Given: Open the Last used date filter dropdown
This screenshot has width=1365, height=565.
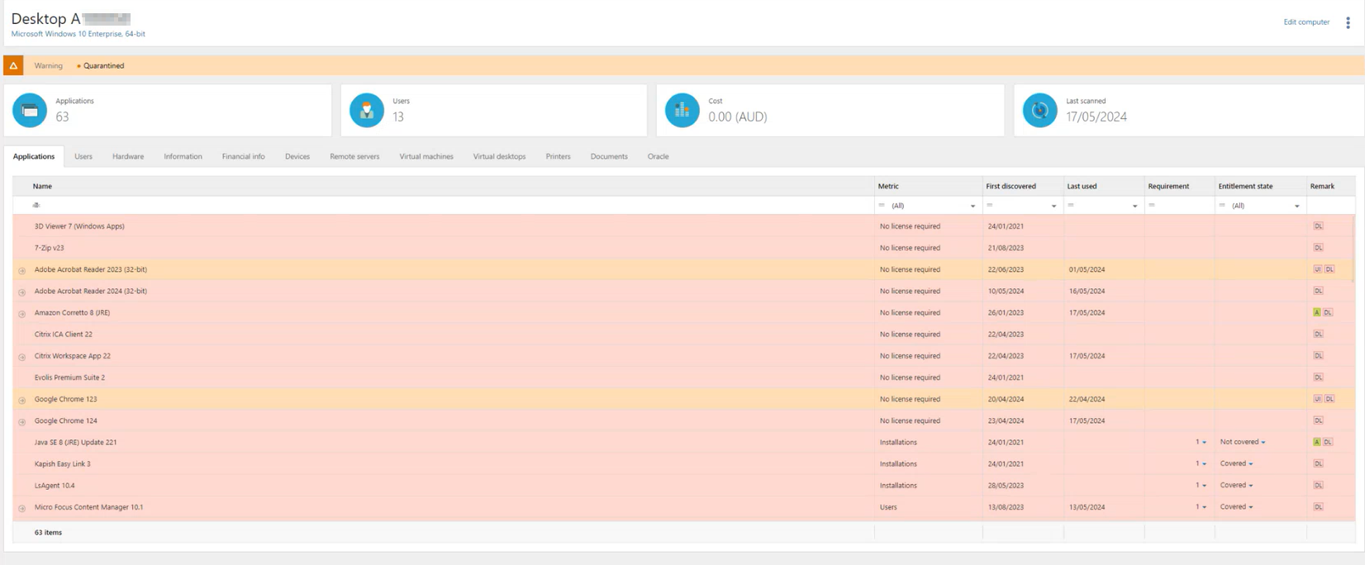Looking at the screenshot, I should [1134, 206].
